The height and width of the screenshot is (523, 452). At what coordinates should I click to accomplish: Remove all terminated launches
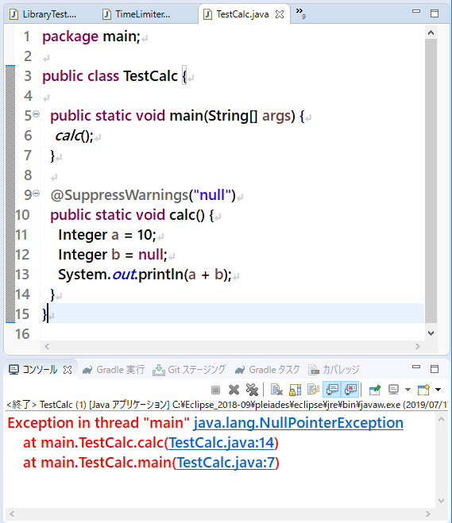point(252,390)
